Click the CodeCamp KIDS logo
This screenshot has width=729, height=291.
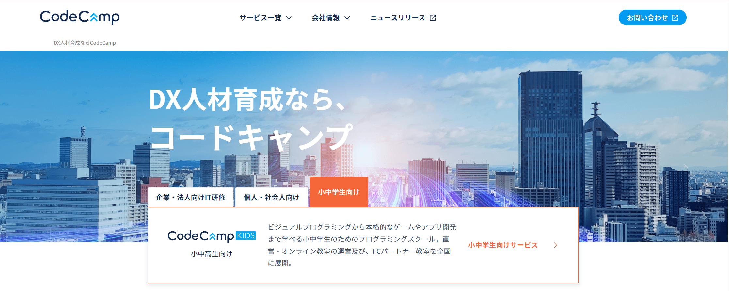point(212,236)
